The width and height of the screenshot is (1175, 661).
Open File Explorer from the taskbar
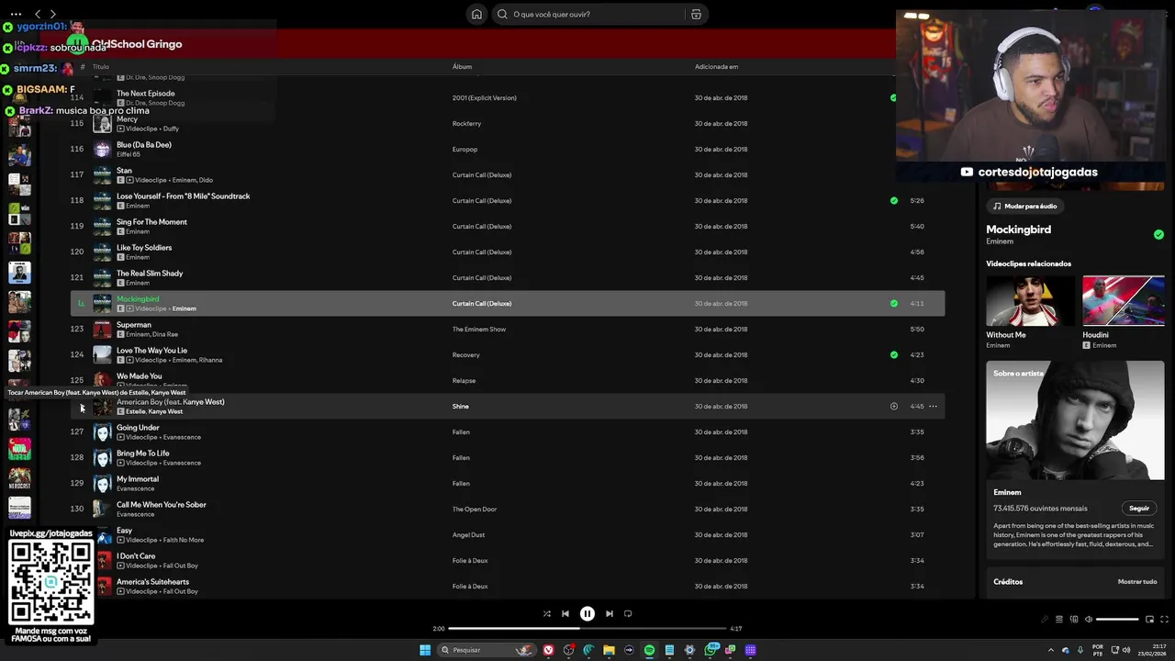[609, 650]
